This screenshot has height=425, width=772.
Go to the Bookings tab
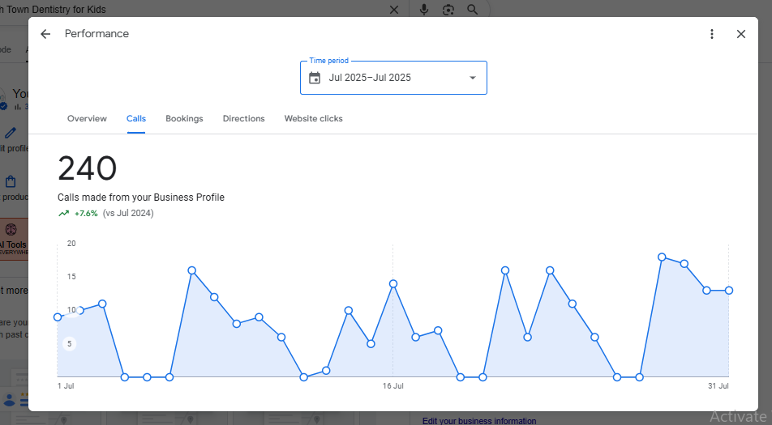184,119
